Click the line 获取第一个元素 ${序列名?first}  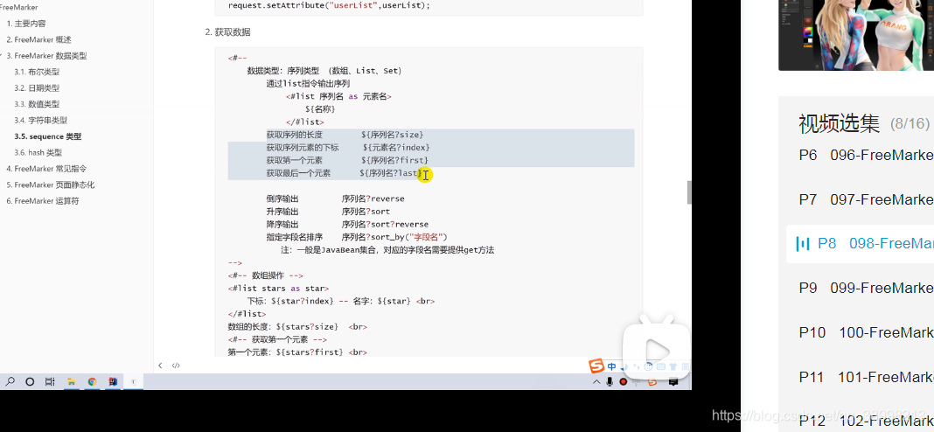tap(347, 160)
